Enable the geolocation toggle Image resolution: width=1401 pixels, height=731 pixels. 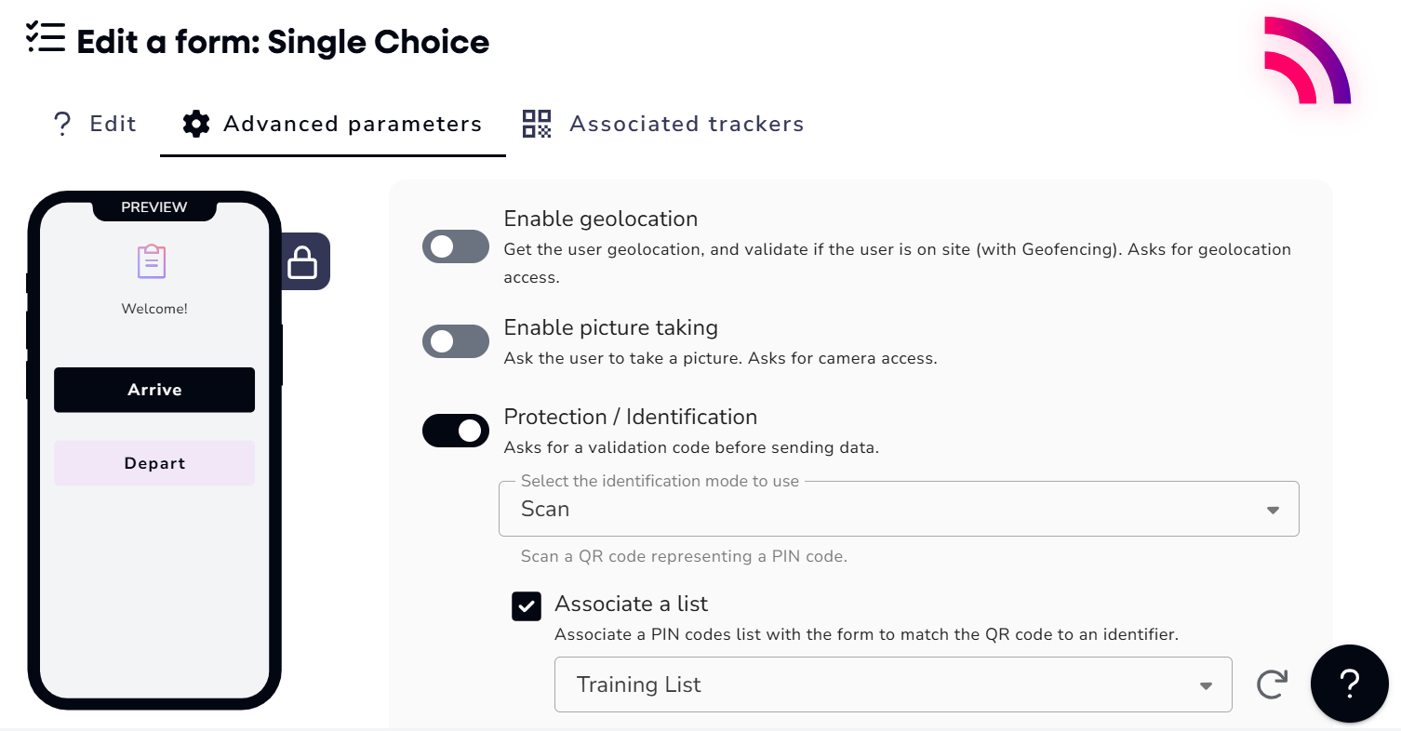pos(456,246)
